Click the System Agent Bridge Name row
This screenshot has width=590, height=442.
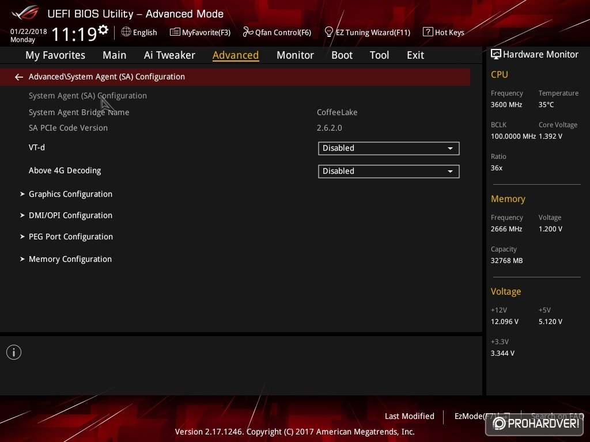pos(79,112)
